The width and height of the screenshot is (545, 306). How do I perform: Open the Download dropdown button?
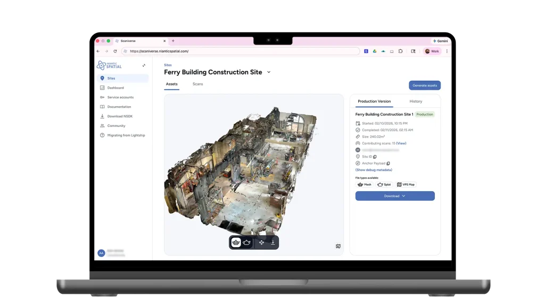coord(395,196)
